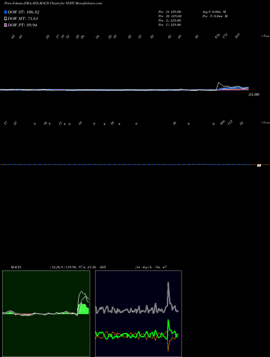270x357 pixels.
Task: Click the MACD (12,26,9) parameter values
Action: pos(73,267)
